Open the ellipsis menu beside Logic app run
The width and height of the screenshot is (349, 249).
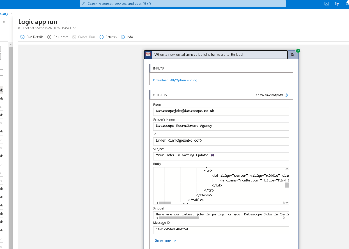(x=65, y=22)
